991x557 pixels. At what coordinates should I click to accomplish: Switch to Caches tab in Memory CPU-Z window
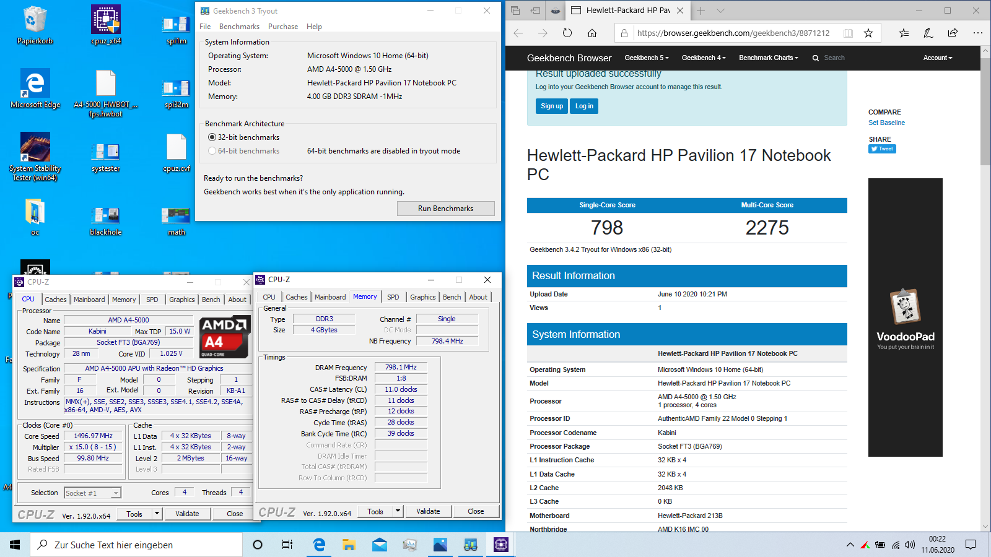[297, 297]
